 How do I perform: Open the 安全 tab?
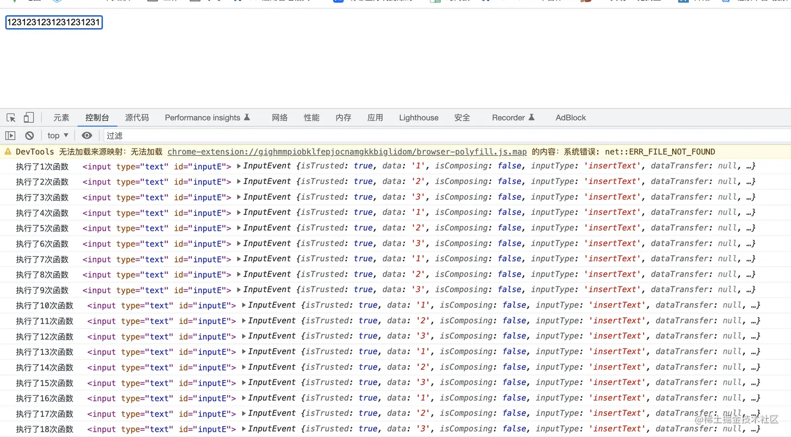point(462,118)
